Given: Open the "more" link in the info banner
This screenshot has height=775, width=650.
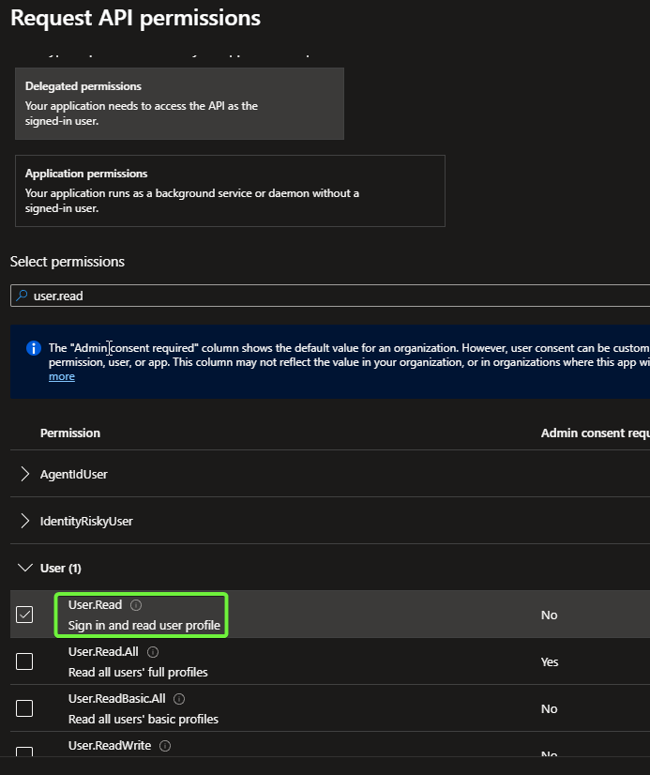Looking at the screenshot, I should tap(62, 376).
